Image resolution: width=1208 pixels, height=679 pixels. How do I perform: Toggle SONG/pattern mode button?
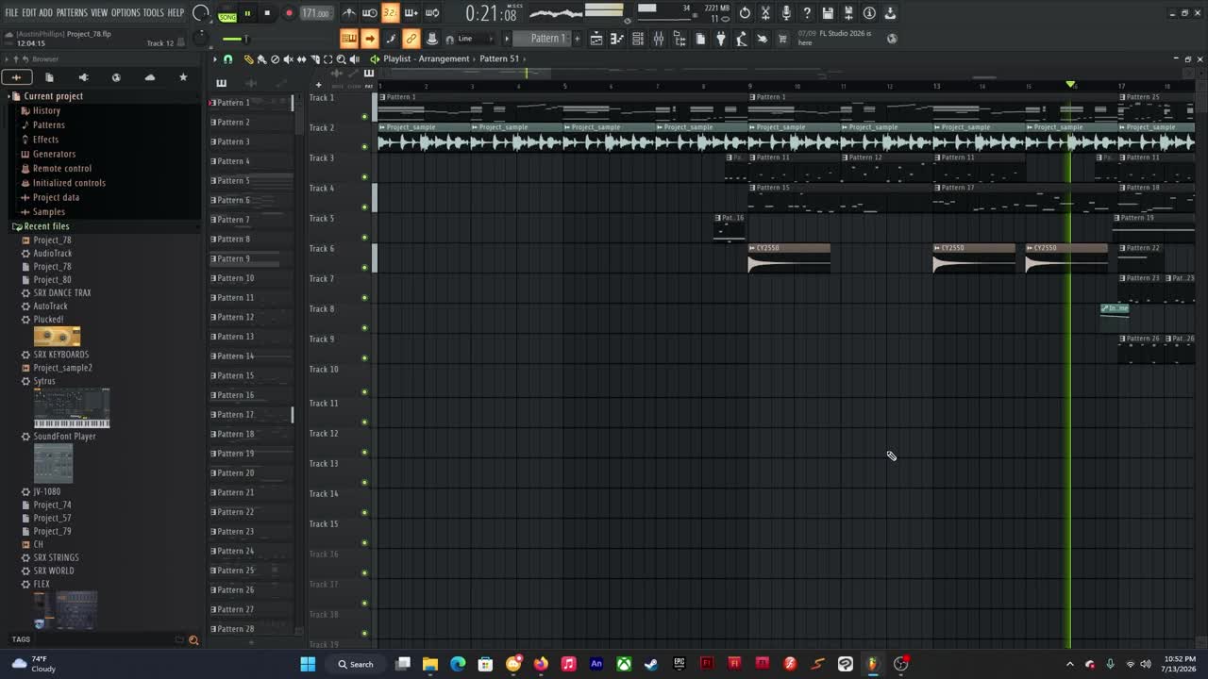tap(227, 14)
